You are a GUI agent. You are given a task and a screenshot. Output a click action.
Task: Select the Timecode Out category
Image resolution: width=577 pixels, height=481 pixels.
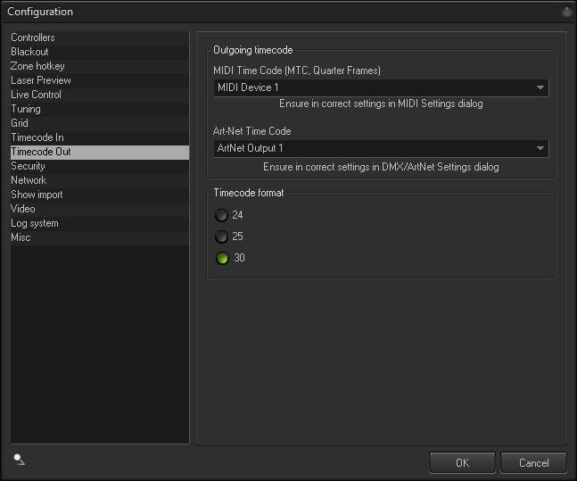(41, 152)
